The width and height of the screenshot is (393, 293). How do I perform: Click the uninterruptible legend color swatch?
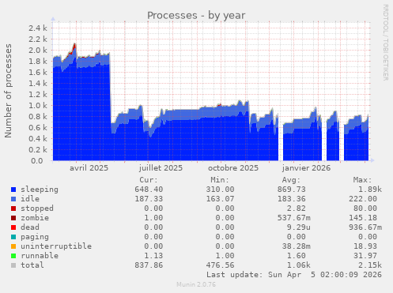pyautogui.click(x=13, y=246)
